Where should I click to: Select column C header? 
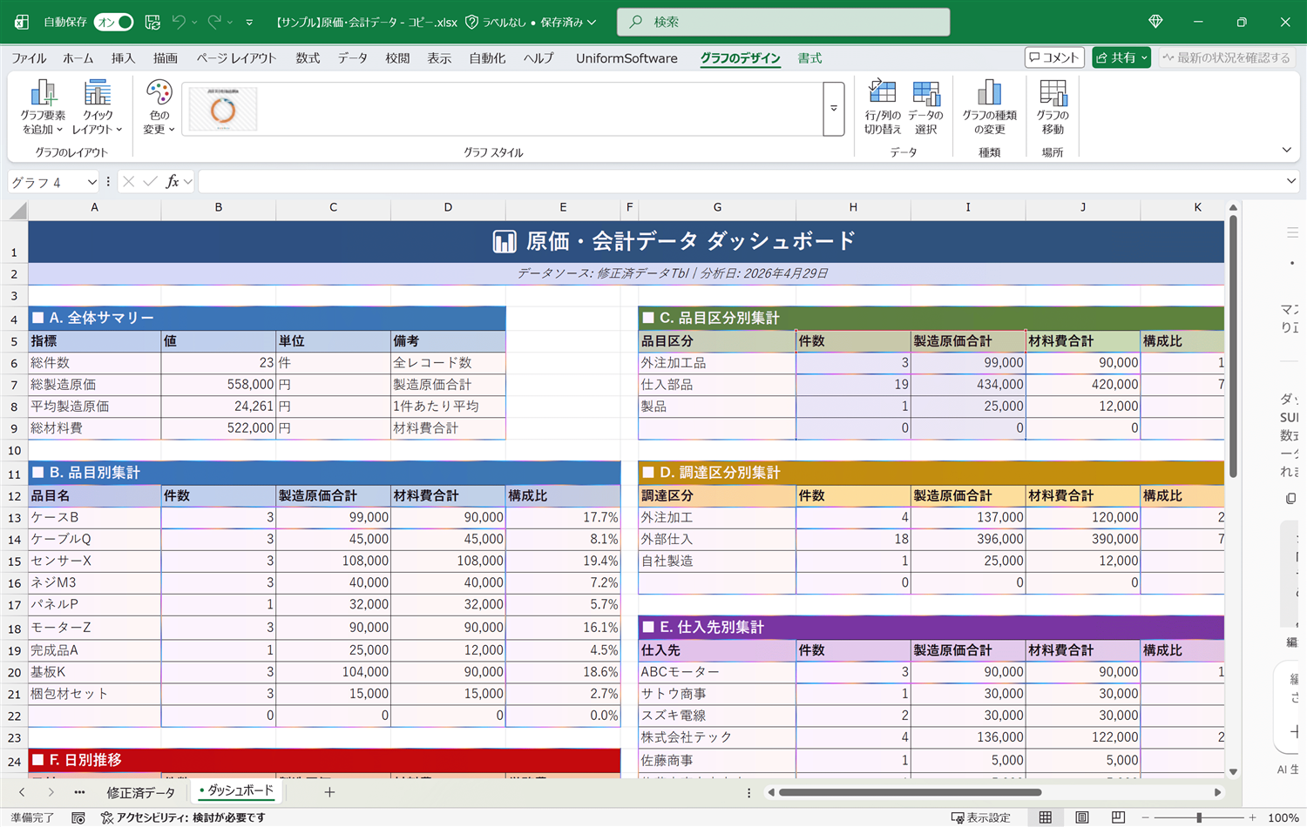click(333, 207)
